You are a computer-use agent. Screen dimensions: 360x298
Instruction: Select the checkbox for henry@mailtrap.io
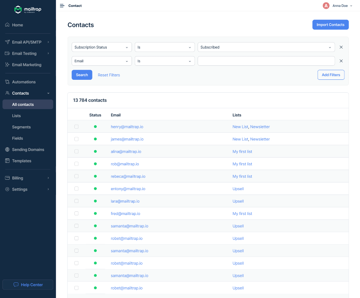point(76,127)
